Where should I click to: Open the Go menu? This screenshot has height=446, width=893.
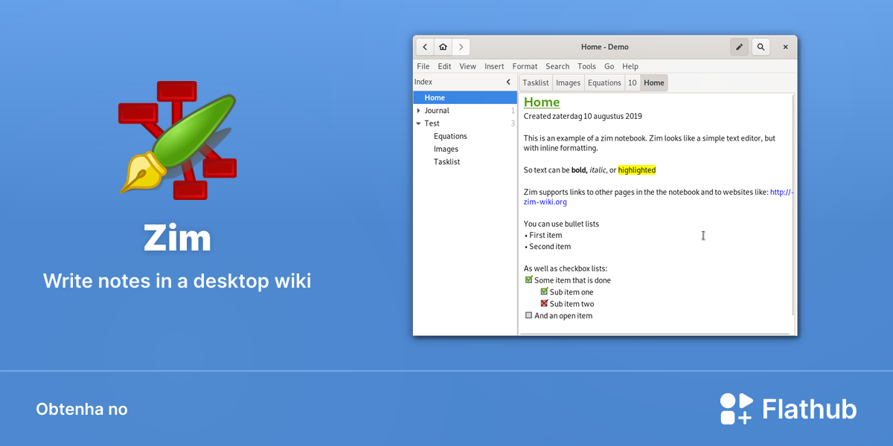[x=609, y=66]
